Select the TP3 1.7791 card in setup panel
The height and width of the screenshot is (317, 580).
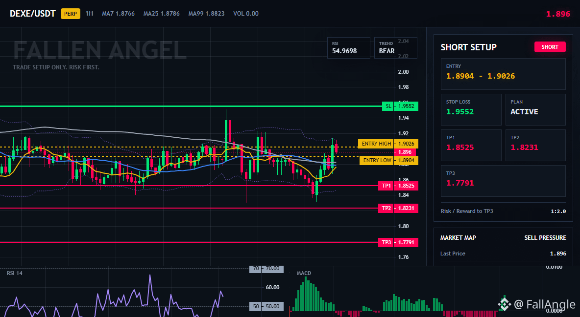(x=503, y=181)
